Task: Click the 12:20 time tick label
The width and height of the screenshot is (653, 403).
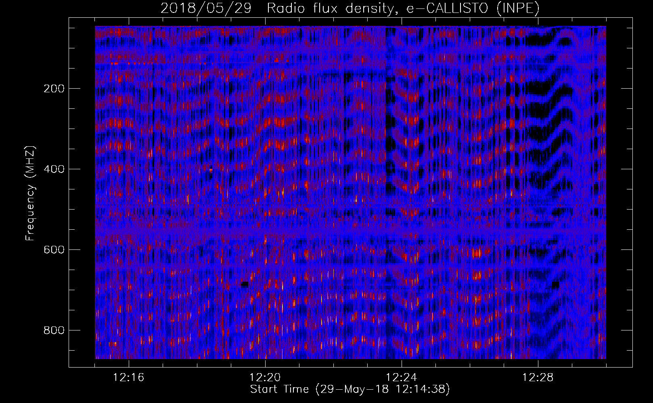Action: pyautogui.click(x=265, y=378)
